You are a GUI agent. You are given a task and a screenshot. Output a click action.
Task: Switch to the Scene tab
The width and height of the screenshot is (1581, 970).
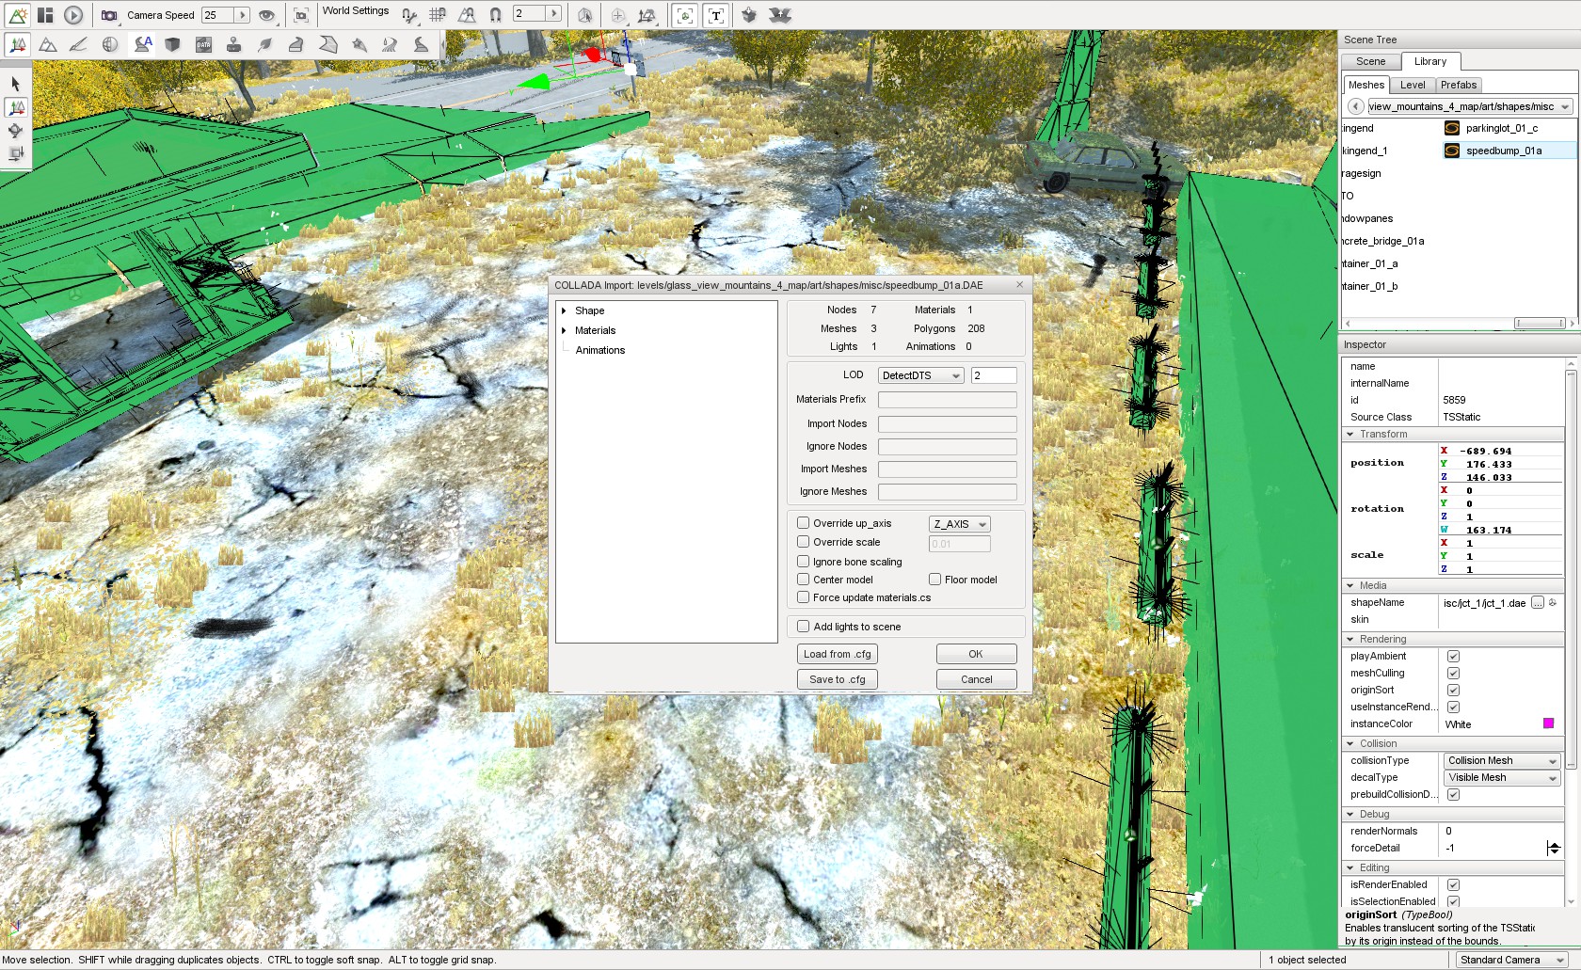click(x=1370, y=61)
